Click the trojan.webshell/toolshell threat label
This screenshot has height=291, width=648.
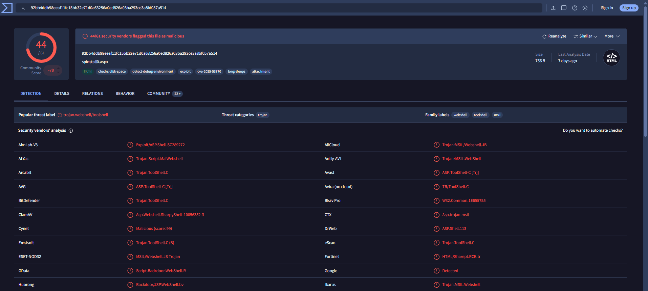coord(86,115)
